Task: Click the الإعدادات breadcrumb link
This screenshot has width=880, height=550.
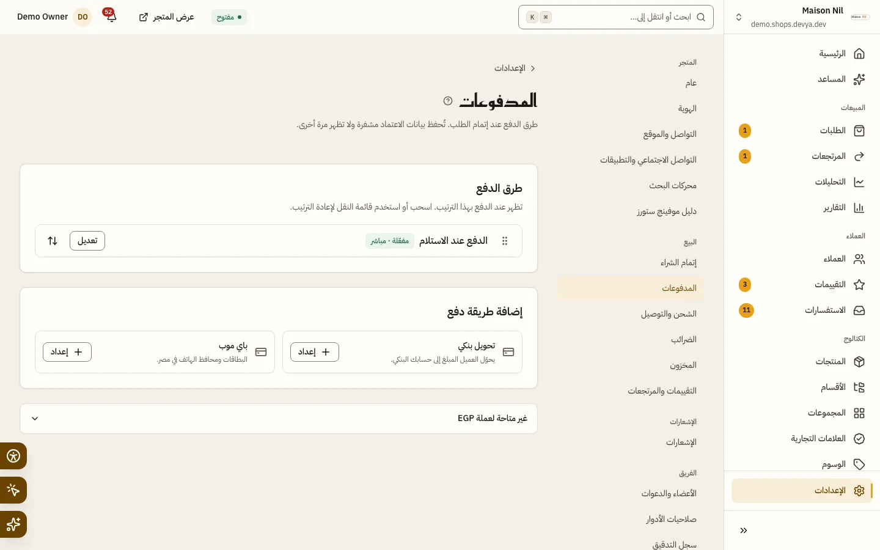Action: tap(510, 68)
